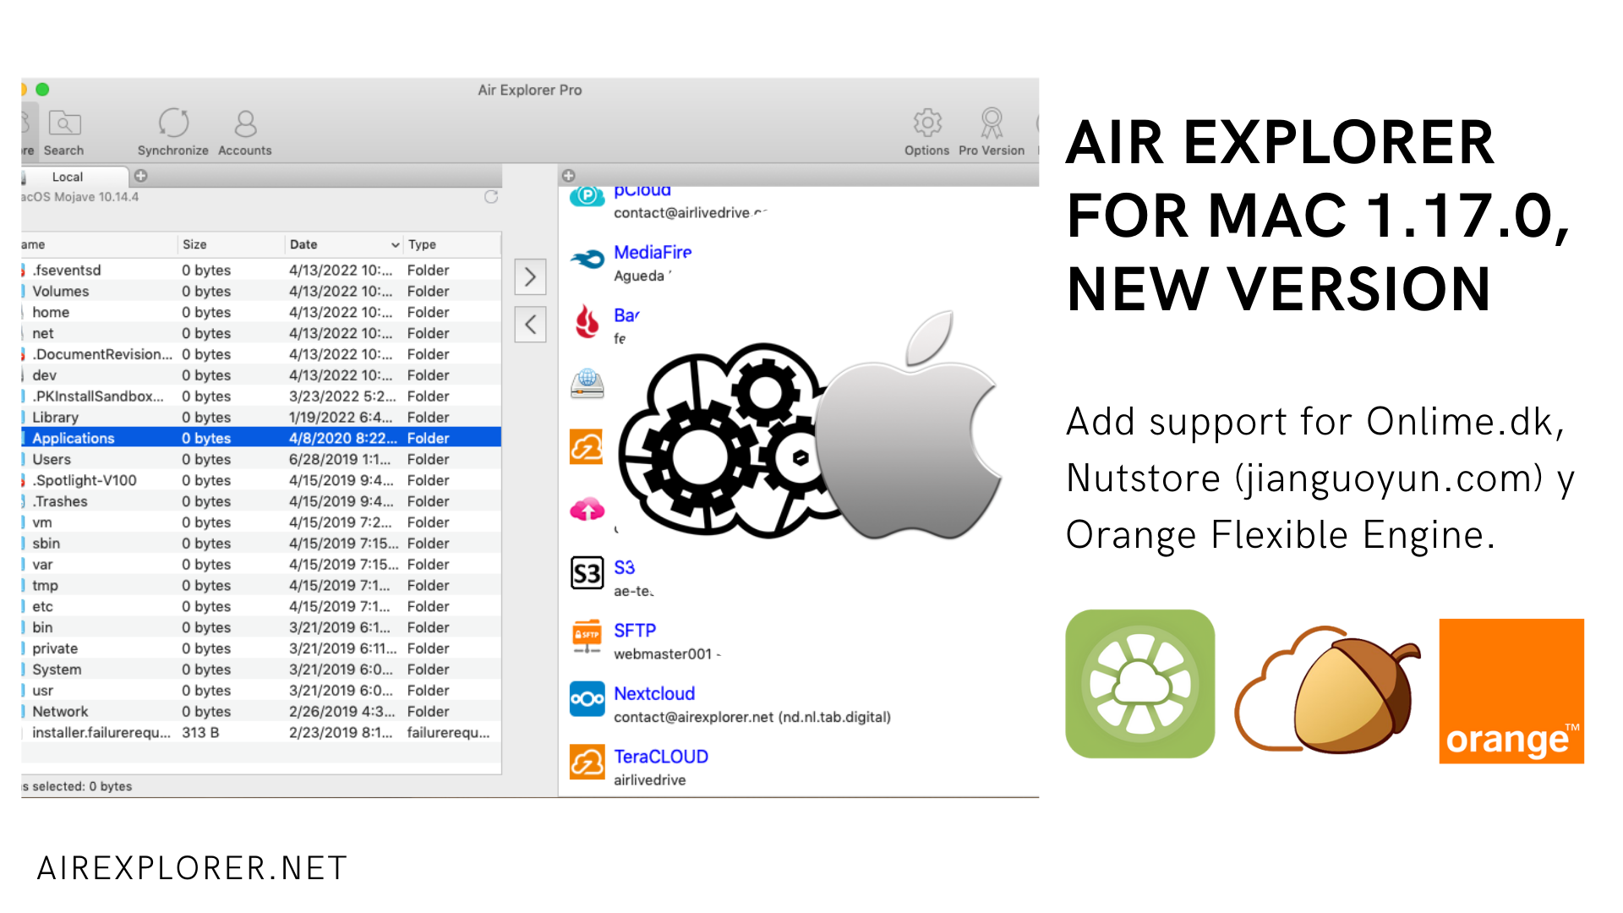Select the Local tab
Viewport: 1623px width, 913px height.
coord(68,177)
